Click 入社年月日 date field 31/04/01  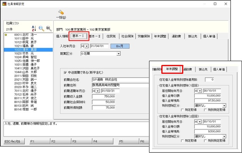tap(99, 46)
